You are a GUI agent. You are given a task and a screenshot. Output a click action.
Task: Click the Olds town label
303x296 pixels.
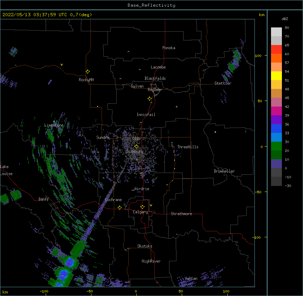(136, 139)
